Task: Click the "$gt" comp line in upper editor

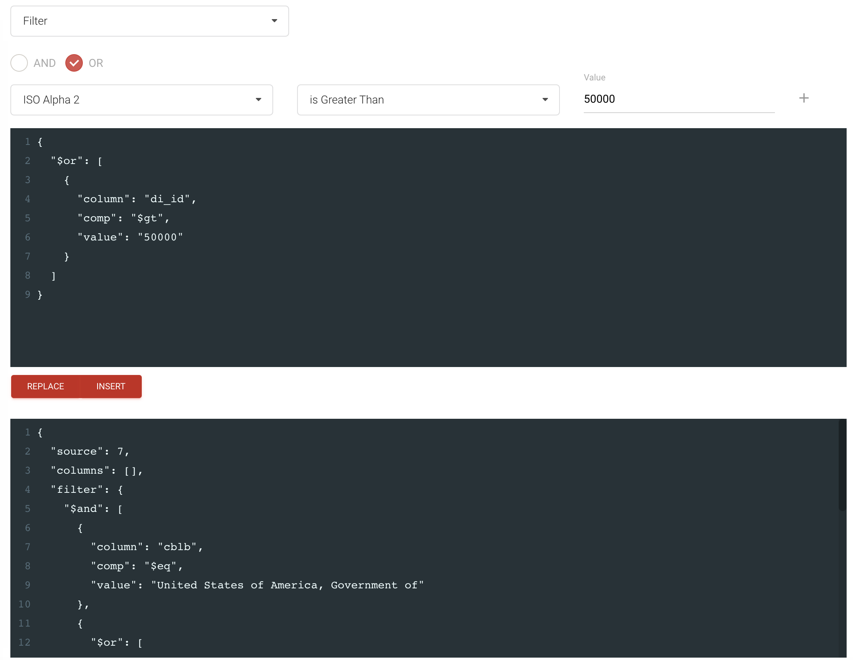Action: tap(123, 218)
